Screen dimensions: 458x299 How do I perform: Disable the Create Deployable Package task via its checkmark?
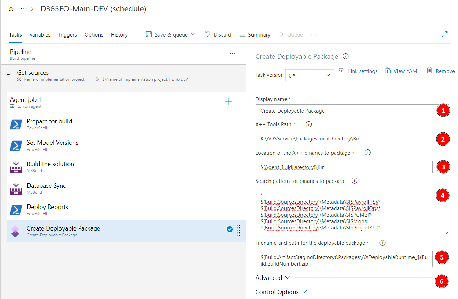tap(230, 229)
